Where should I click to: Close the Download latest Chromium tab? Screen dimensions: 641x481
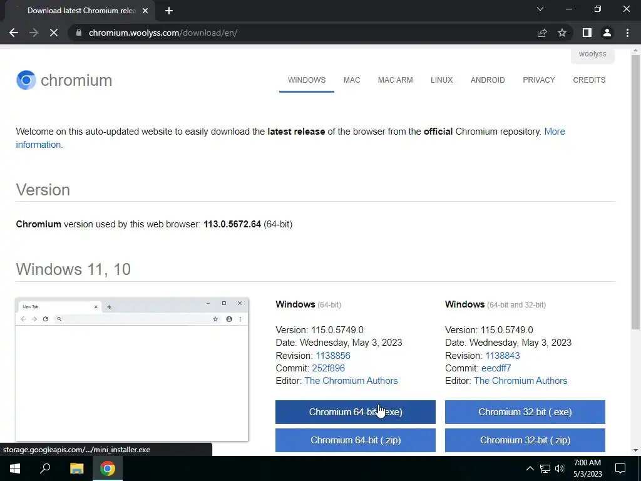[145, 11]
